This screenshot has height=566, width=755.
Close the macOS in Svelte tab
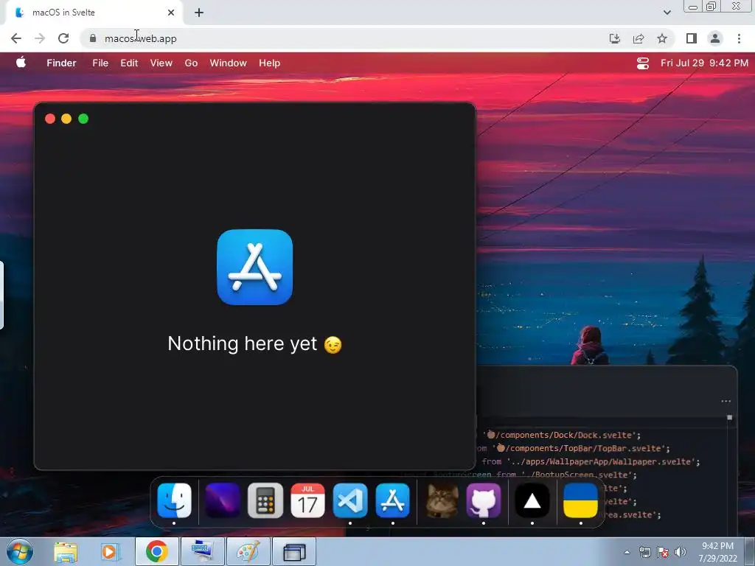click(x=171, y=13)
